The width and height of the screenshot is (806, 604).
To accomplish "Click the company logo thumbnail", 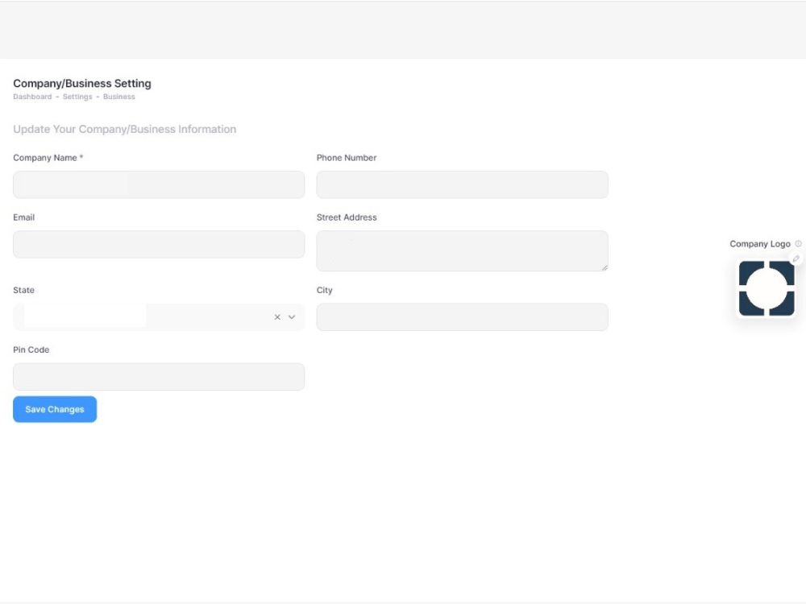I will pos(767,288).
